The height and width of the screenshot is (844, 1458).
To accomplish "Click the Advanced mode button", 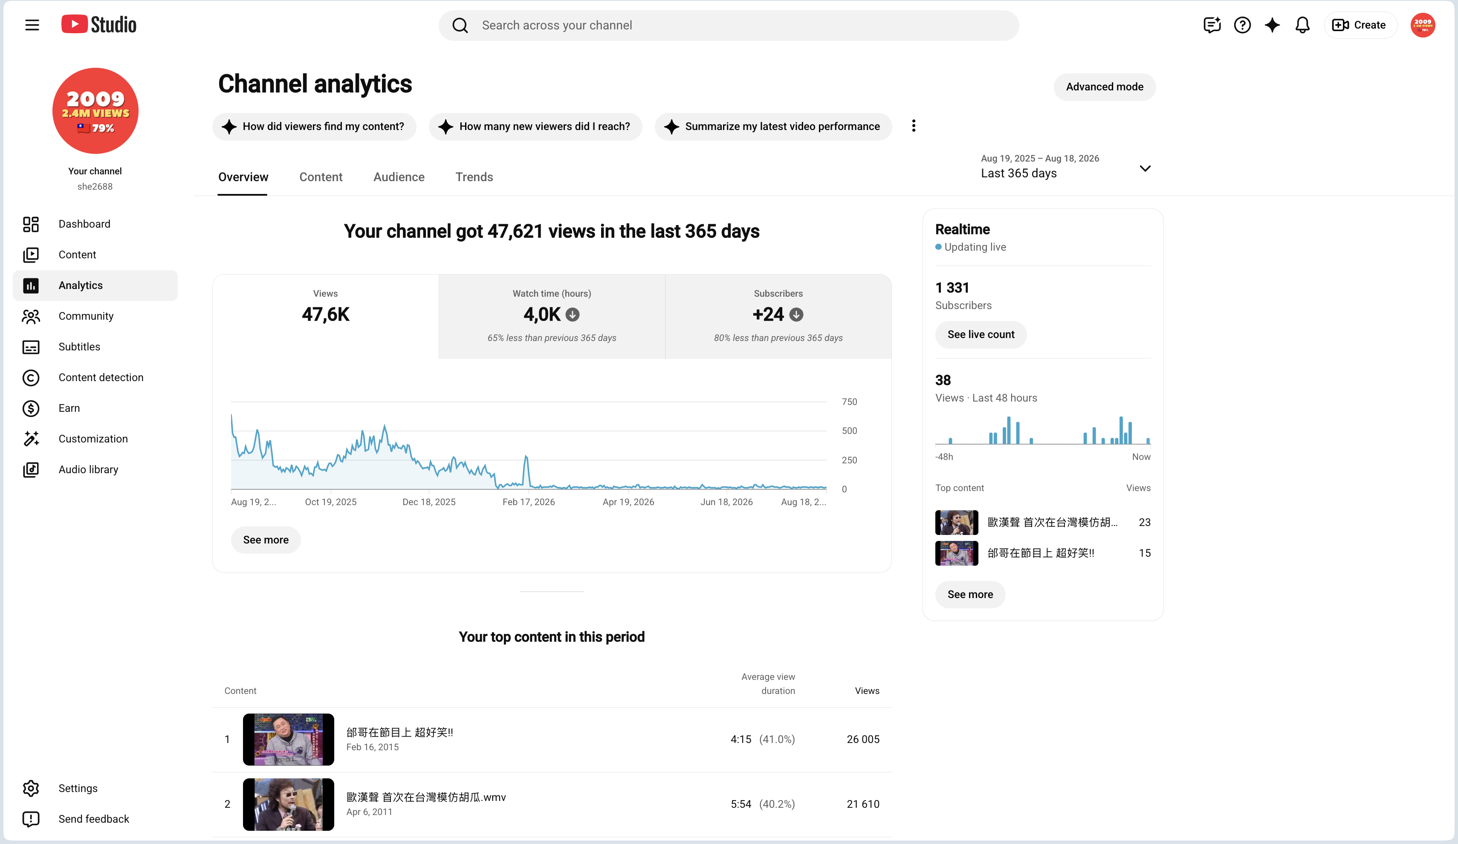I will (1105, 87).
